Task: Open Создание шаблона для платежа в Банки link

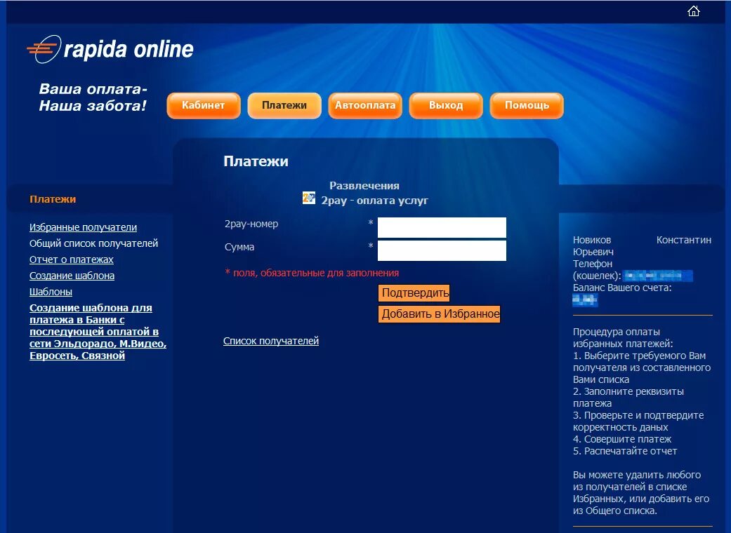Action: click(x=98, y=332)
